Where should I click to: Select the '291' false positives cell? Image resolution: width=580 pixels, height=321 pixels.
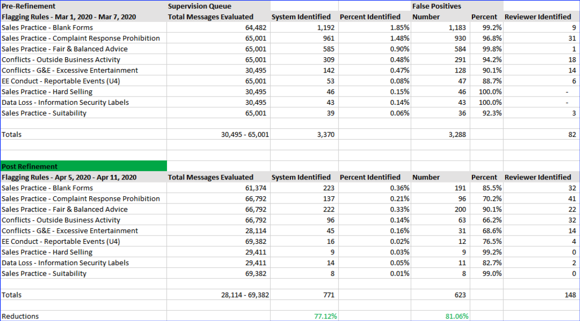[440, 60]
